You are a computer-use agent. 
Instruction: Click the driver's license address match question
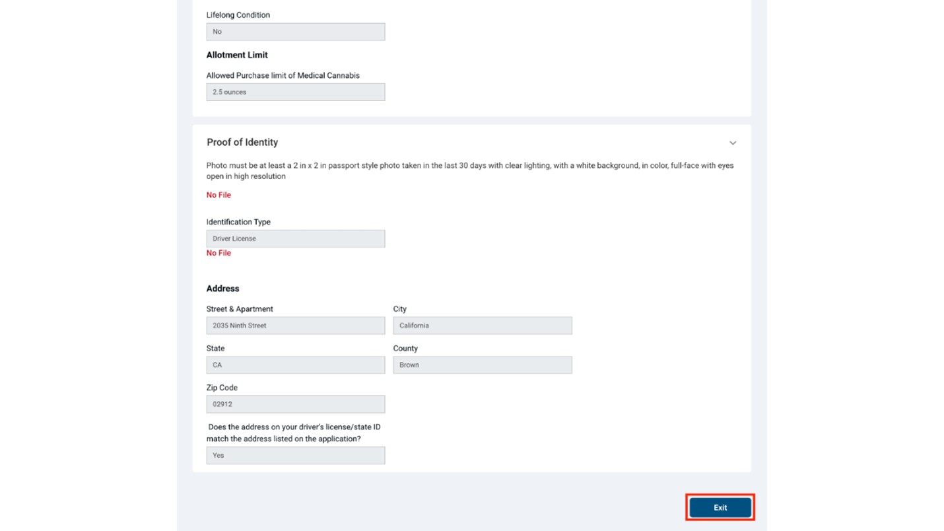click(x=293, y=433)
